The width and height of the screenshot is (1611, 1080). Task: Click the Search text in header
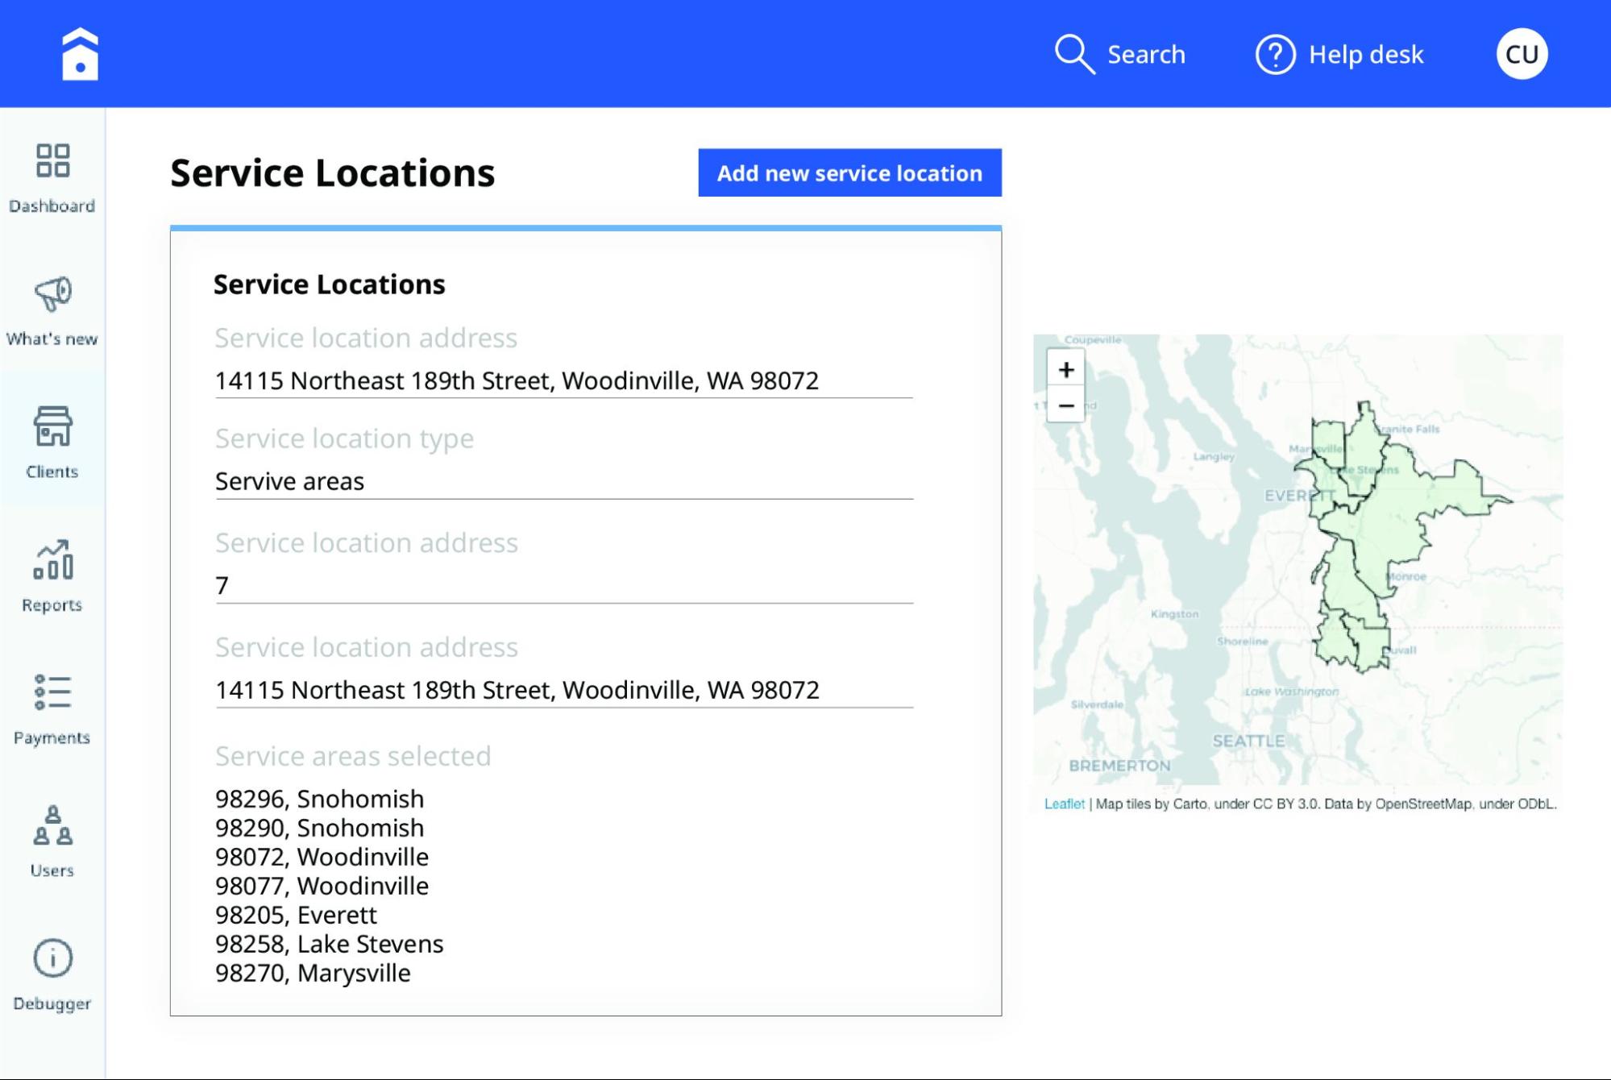[1146, 54]
